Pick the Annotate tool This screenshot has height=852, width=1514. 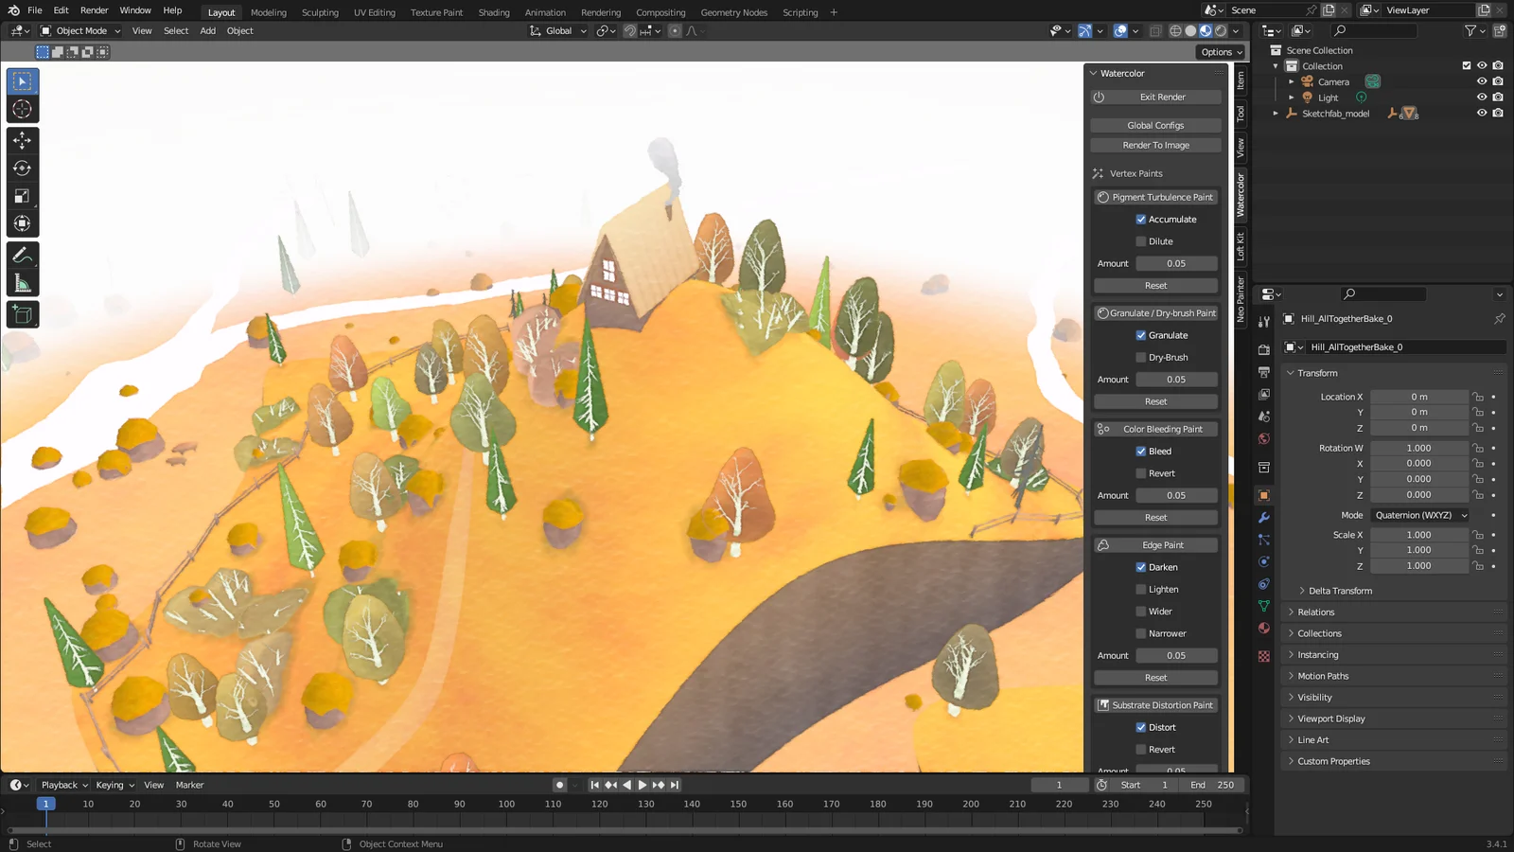click(x=23, y=254)
